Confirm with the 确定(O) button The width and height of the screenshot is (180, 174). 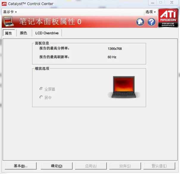[x=57, y=166]
